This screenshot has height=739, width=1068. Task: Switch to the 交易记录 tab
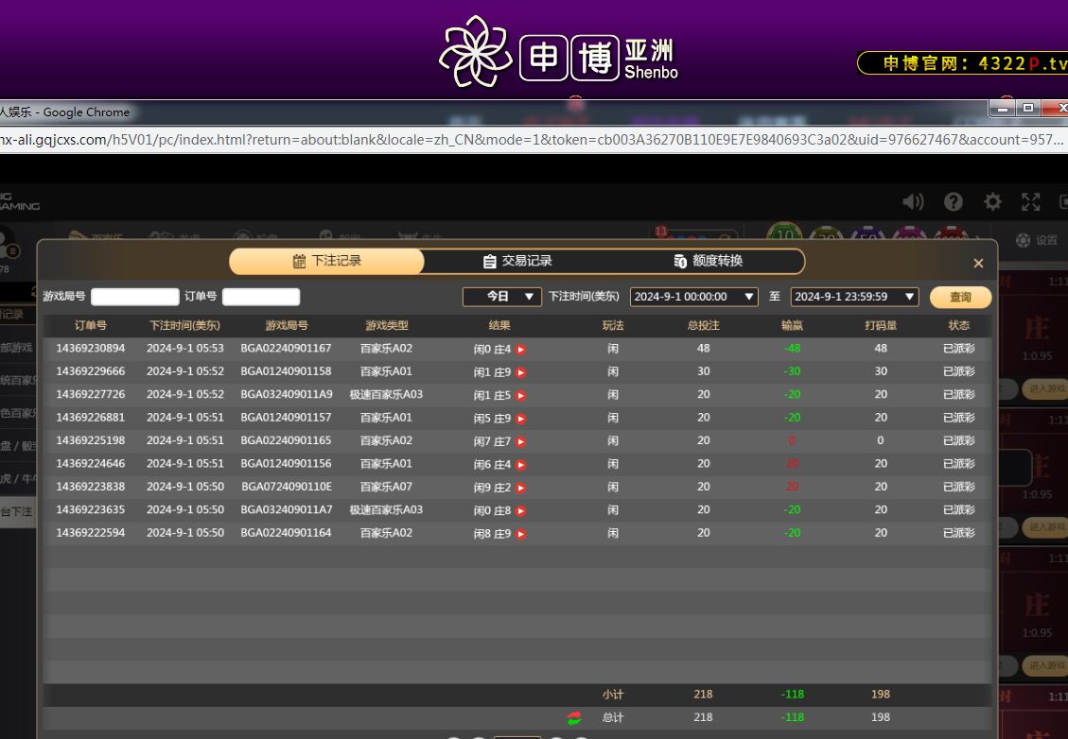[517, 261]
